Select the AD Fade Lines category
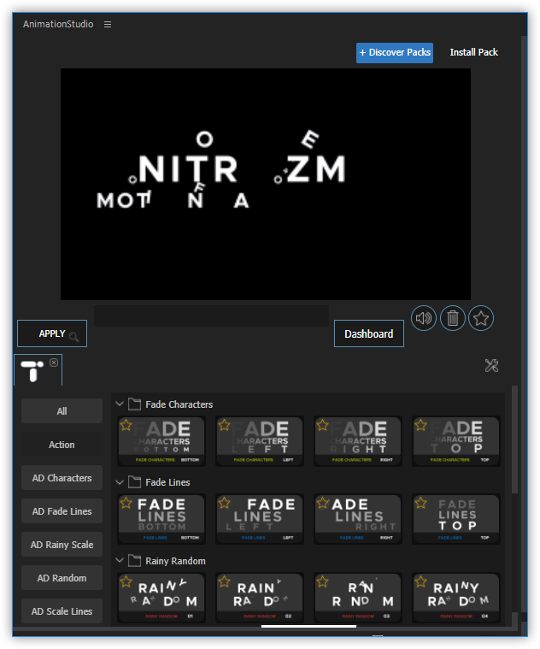Image resolution: width=540 pixels, height=649 pixels. pyautogui.click(x=62, y=511)
